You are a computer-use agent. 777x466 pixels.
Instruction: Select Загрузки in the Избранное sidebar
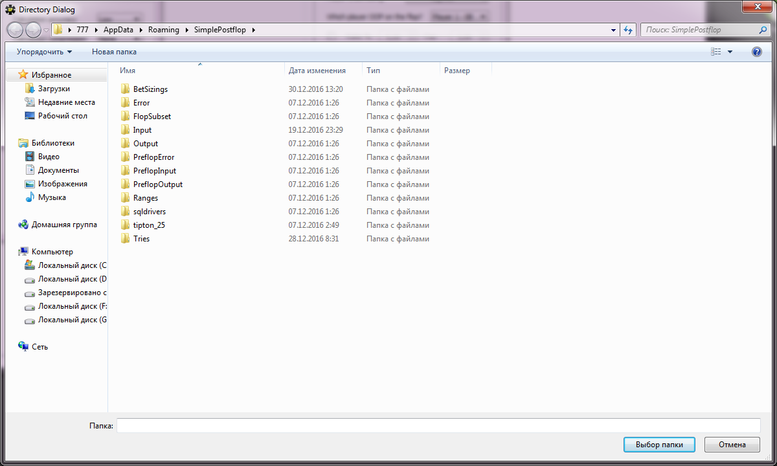(54, 89)
